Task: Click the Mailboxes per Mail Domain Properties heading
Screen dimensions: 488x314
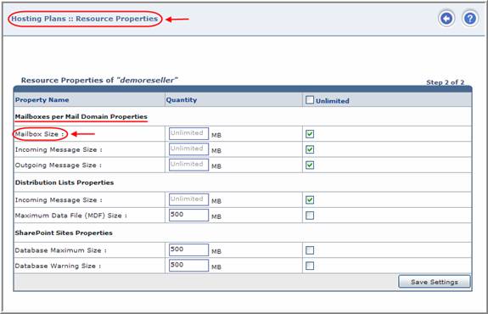Action: coord(81,116)
